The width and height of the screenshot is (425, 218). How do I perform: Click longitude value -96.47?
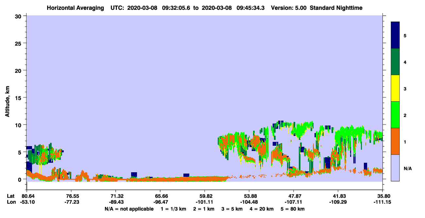pos(160,202)
